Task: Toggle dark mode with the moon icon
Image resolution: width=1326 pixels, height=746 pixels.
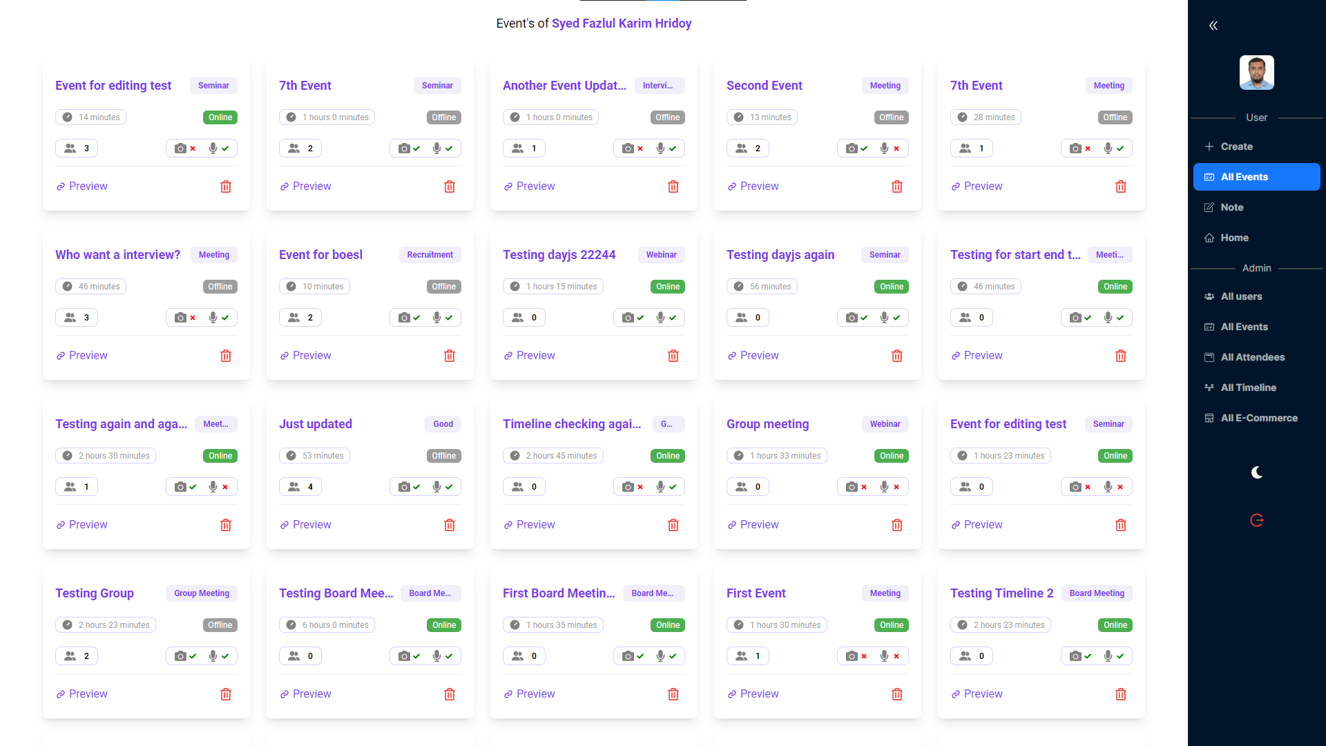Action: click(x=1256, y=472)
